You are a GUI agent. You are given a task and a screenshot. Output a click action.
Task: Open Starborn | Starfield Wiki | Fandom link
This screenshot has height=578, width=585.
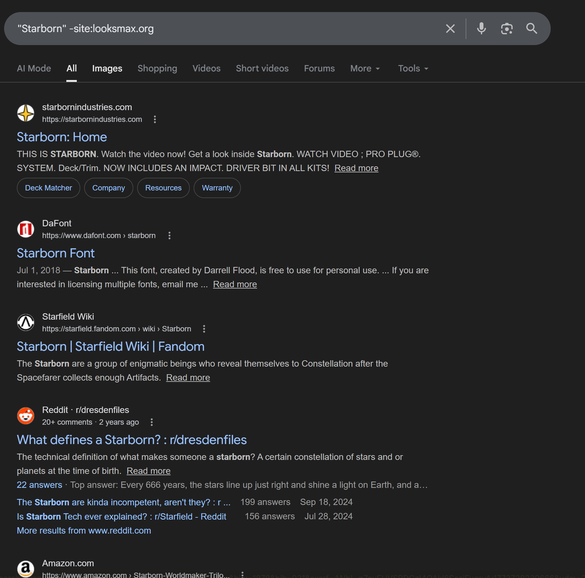coord(111,347)
